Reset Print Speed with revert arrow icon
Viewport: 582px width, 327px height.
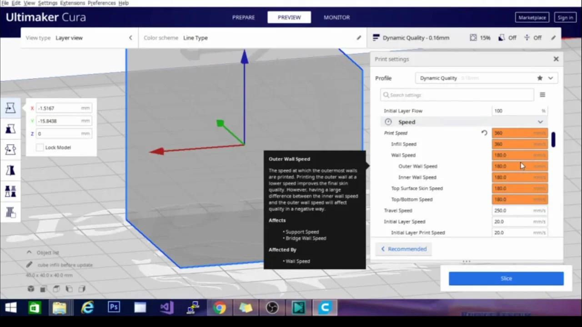pos(484,133)
